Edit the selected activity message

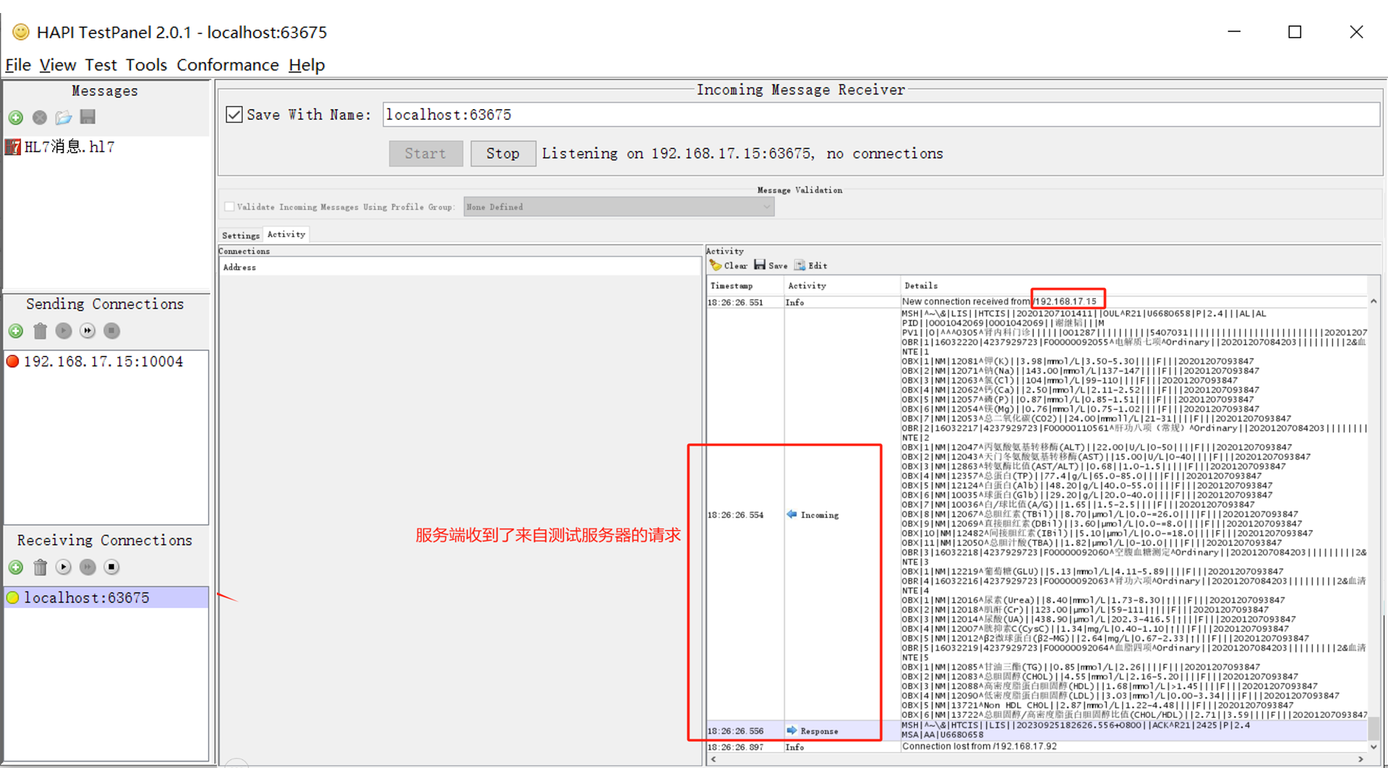click(x=811, y=265)
